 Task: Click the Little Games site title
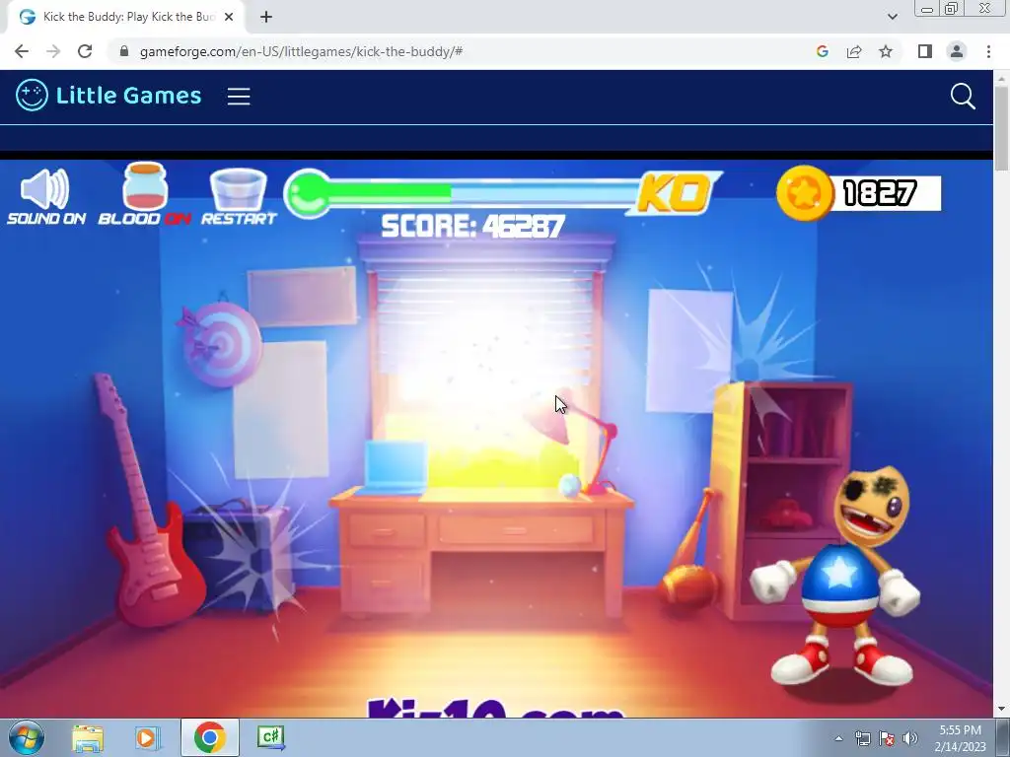coord(129,96)
